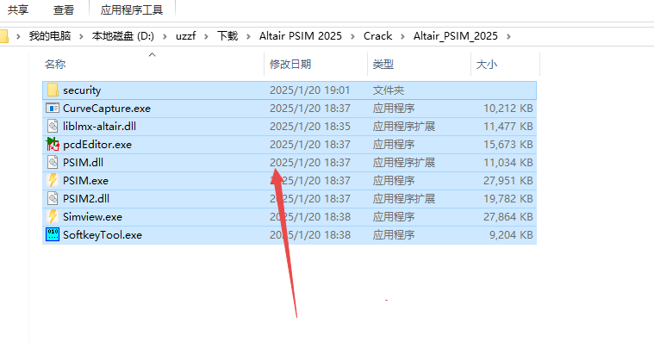Open the chevron after 本地磁盘 (D:) breadcrumb
654x342 pixels.
coord(165,36)
